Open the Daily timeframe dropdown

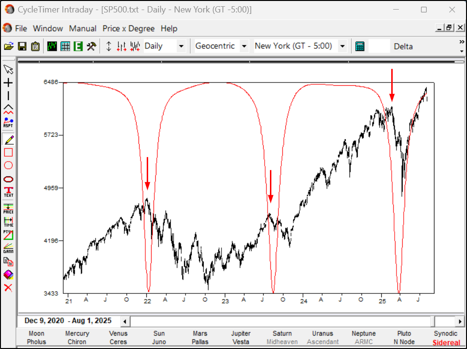(x=181, y=46)
